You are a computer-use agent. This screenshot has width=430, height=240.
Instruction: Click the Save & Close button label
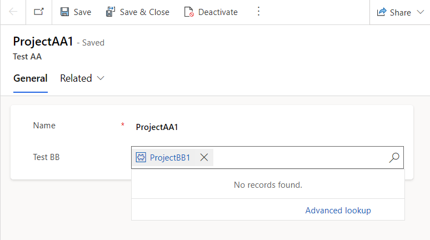[144, 12]
